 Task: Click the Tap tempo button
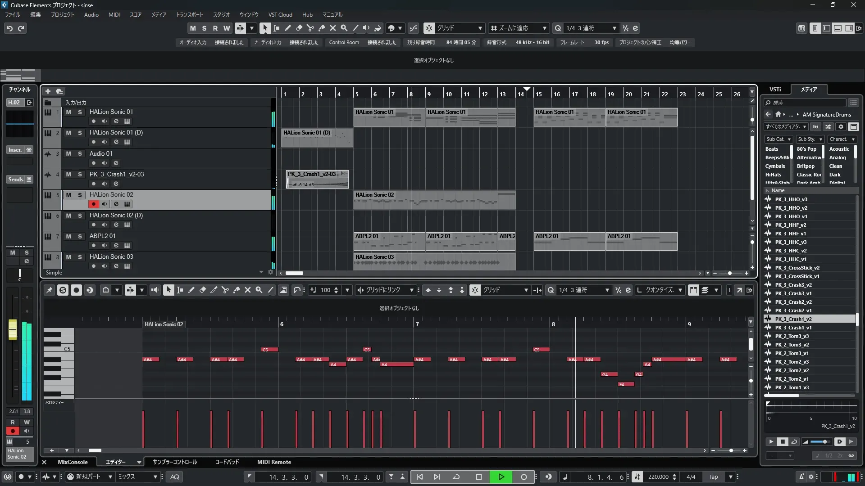714,477
